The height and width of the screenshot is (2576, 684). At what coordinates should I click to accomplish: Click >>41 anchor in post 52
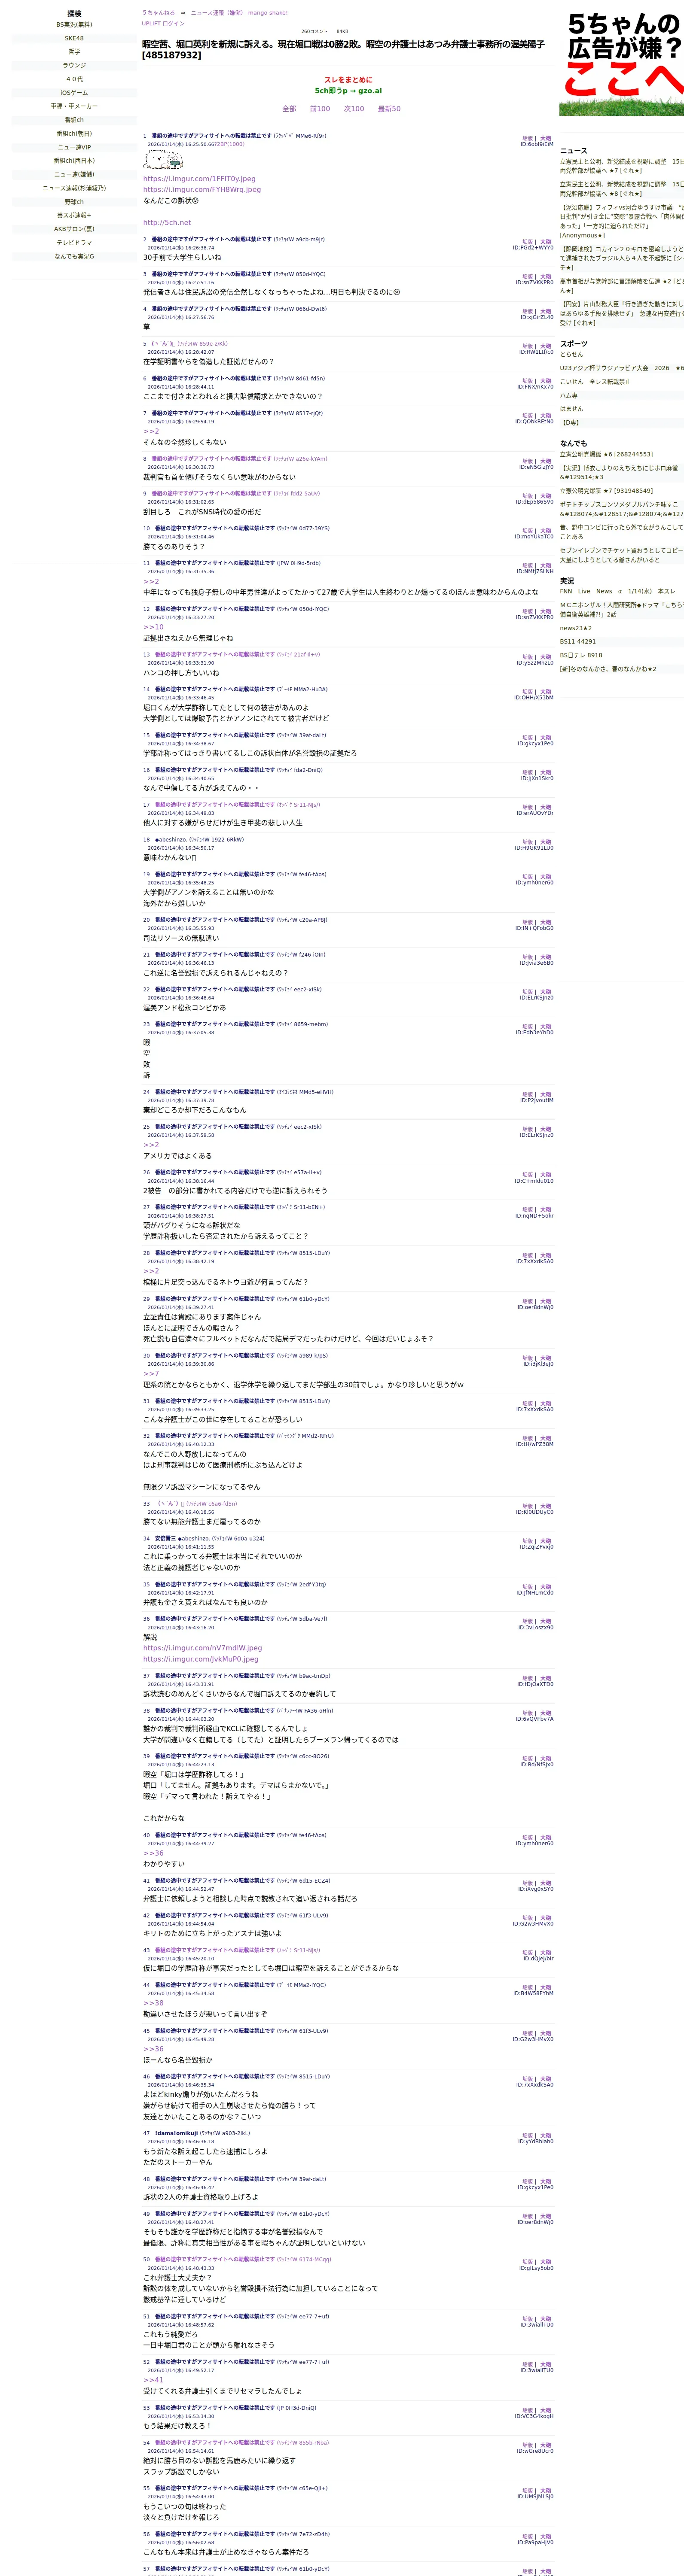pyautogui.click(x=153, y=2380)
